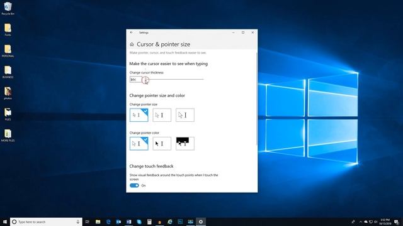Choose the inverted pointer color option
Image resolution: width=403 pixels, height=226 pixels.
(x=185, y=144)
